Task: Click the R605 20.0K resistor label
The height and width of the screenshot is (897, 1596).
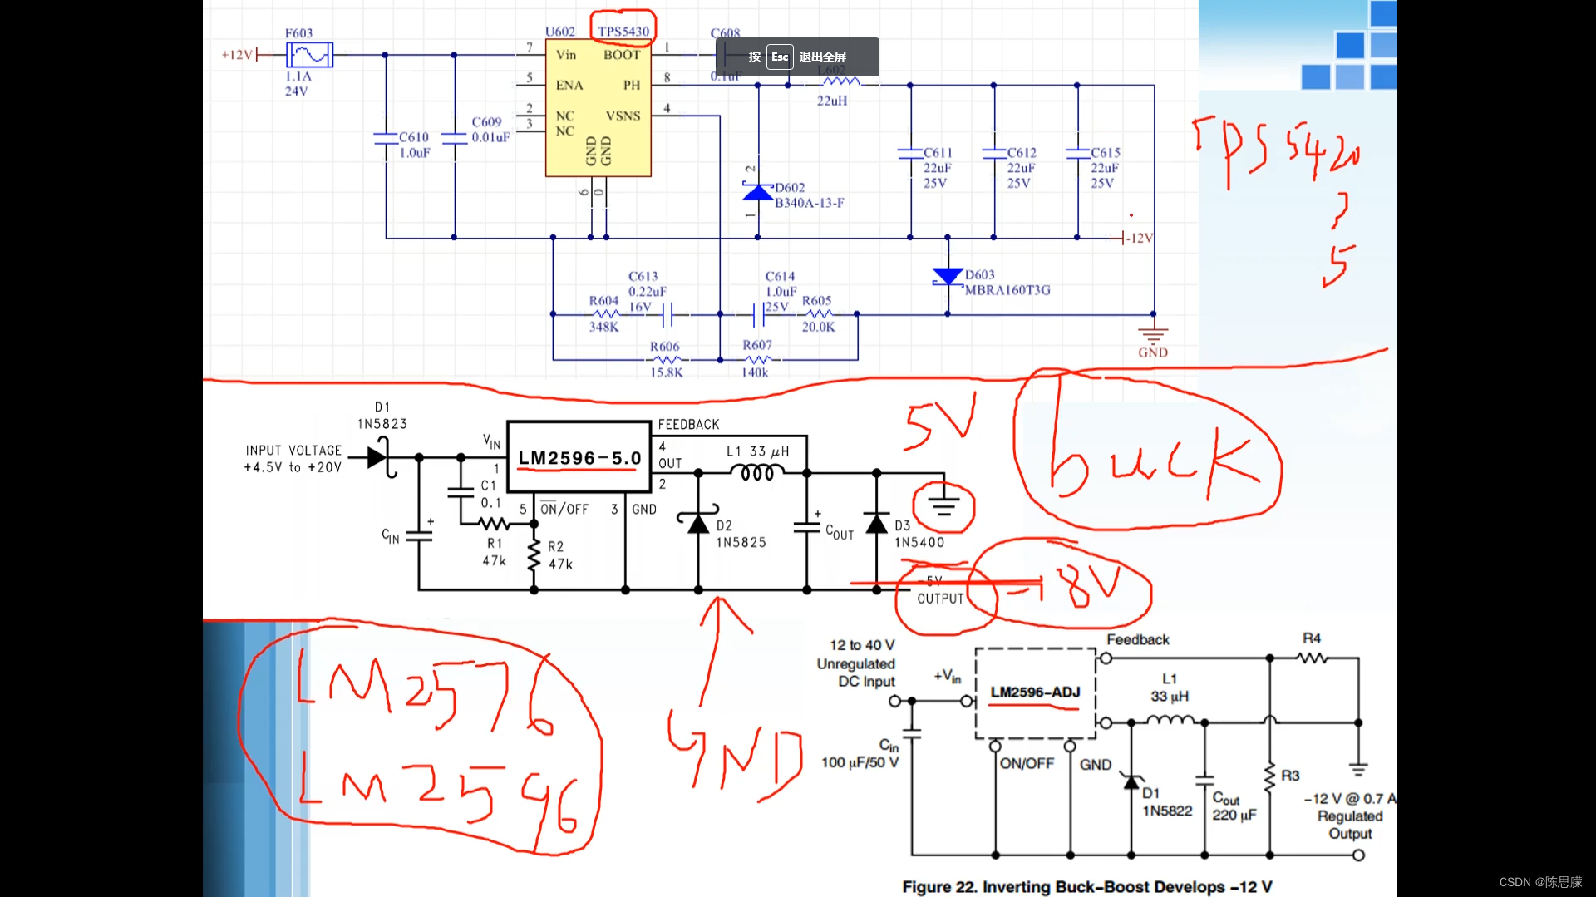Action: (818, 313)
